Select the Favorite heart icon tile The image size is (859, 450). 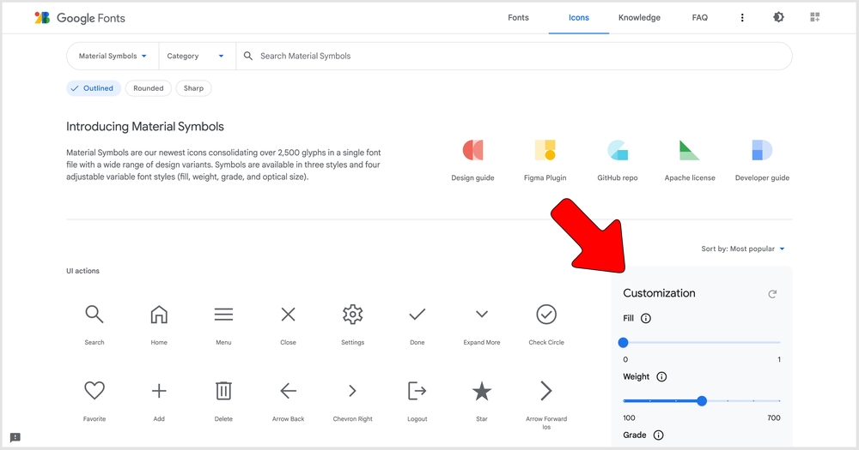click(x=94, y=400)
